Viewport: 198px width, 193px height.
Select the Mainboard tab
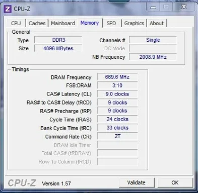tap(63, 23)
